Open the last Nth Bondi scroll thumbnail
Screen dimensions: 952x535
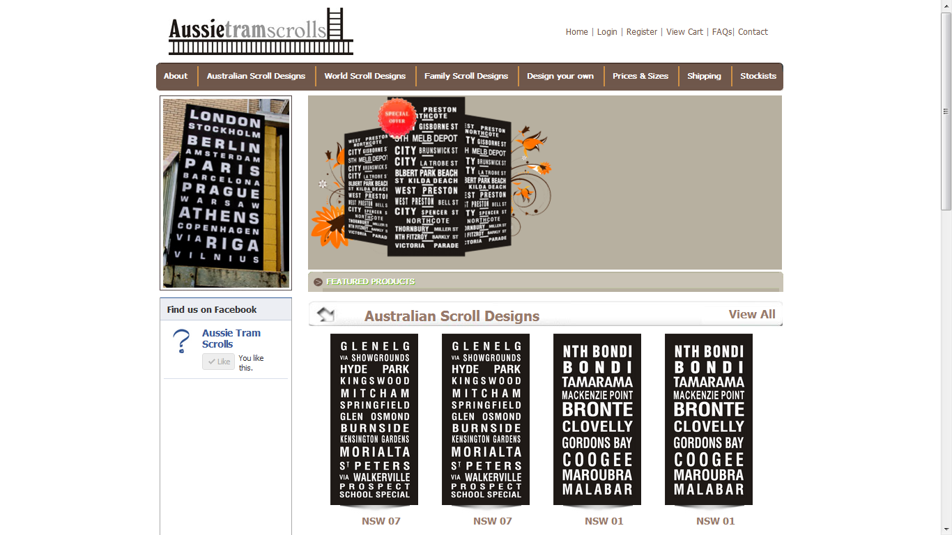coord(709,420)
